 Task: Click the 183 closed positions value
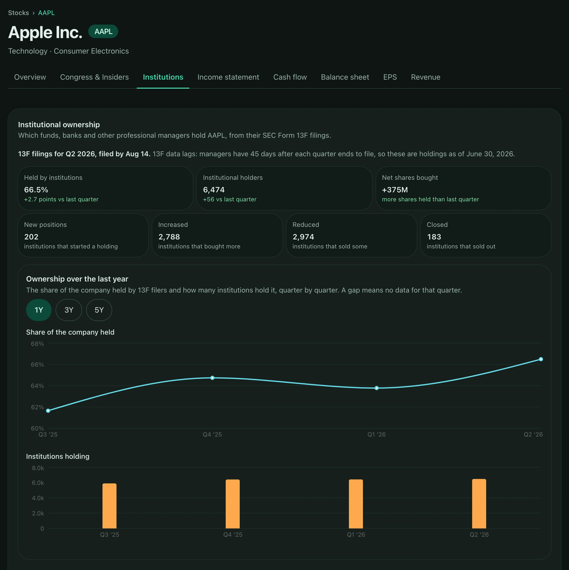434,237
